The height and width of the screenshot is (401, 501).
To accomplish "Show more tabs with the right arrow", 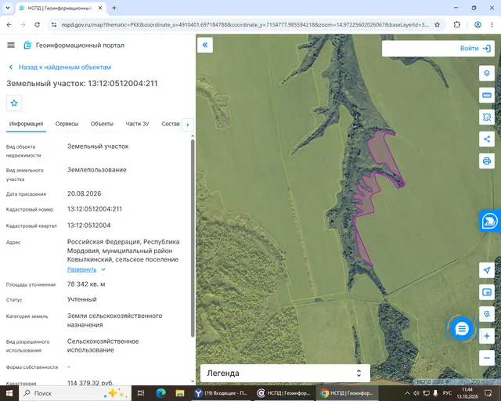I will pyautogui.click(x=188, y=125).
